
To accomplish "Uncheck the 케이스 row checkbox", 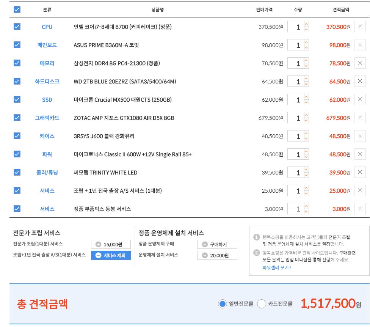I will [17, 136].
